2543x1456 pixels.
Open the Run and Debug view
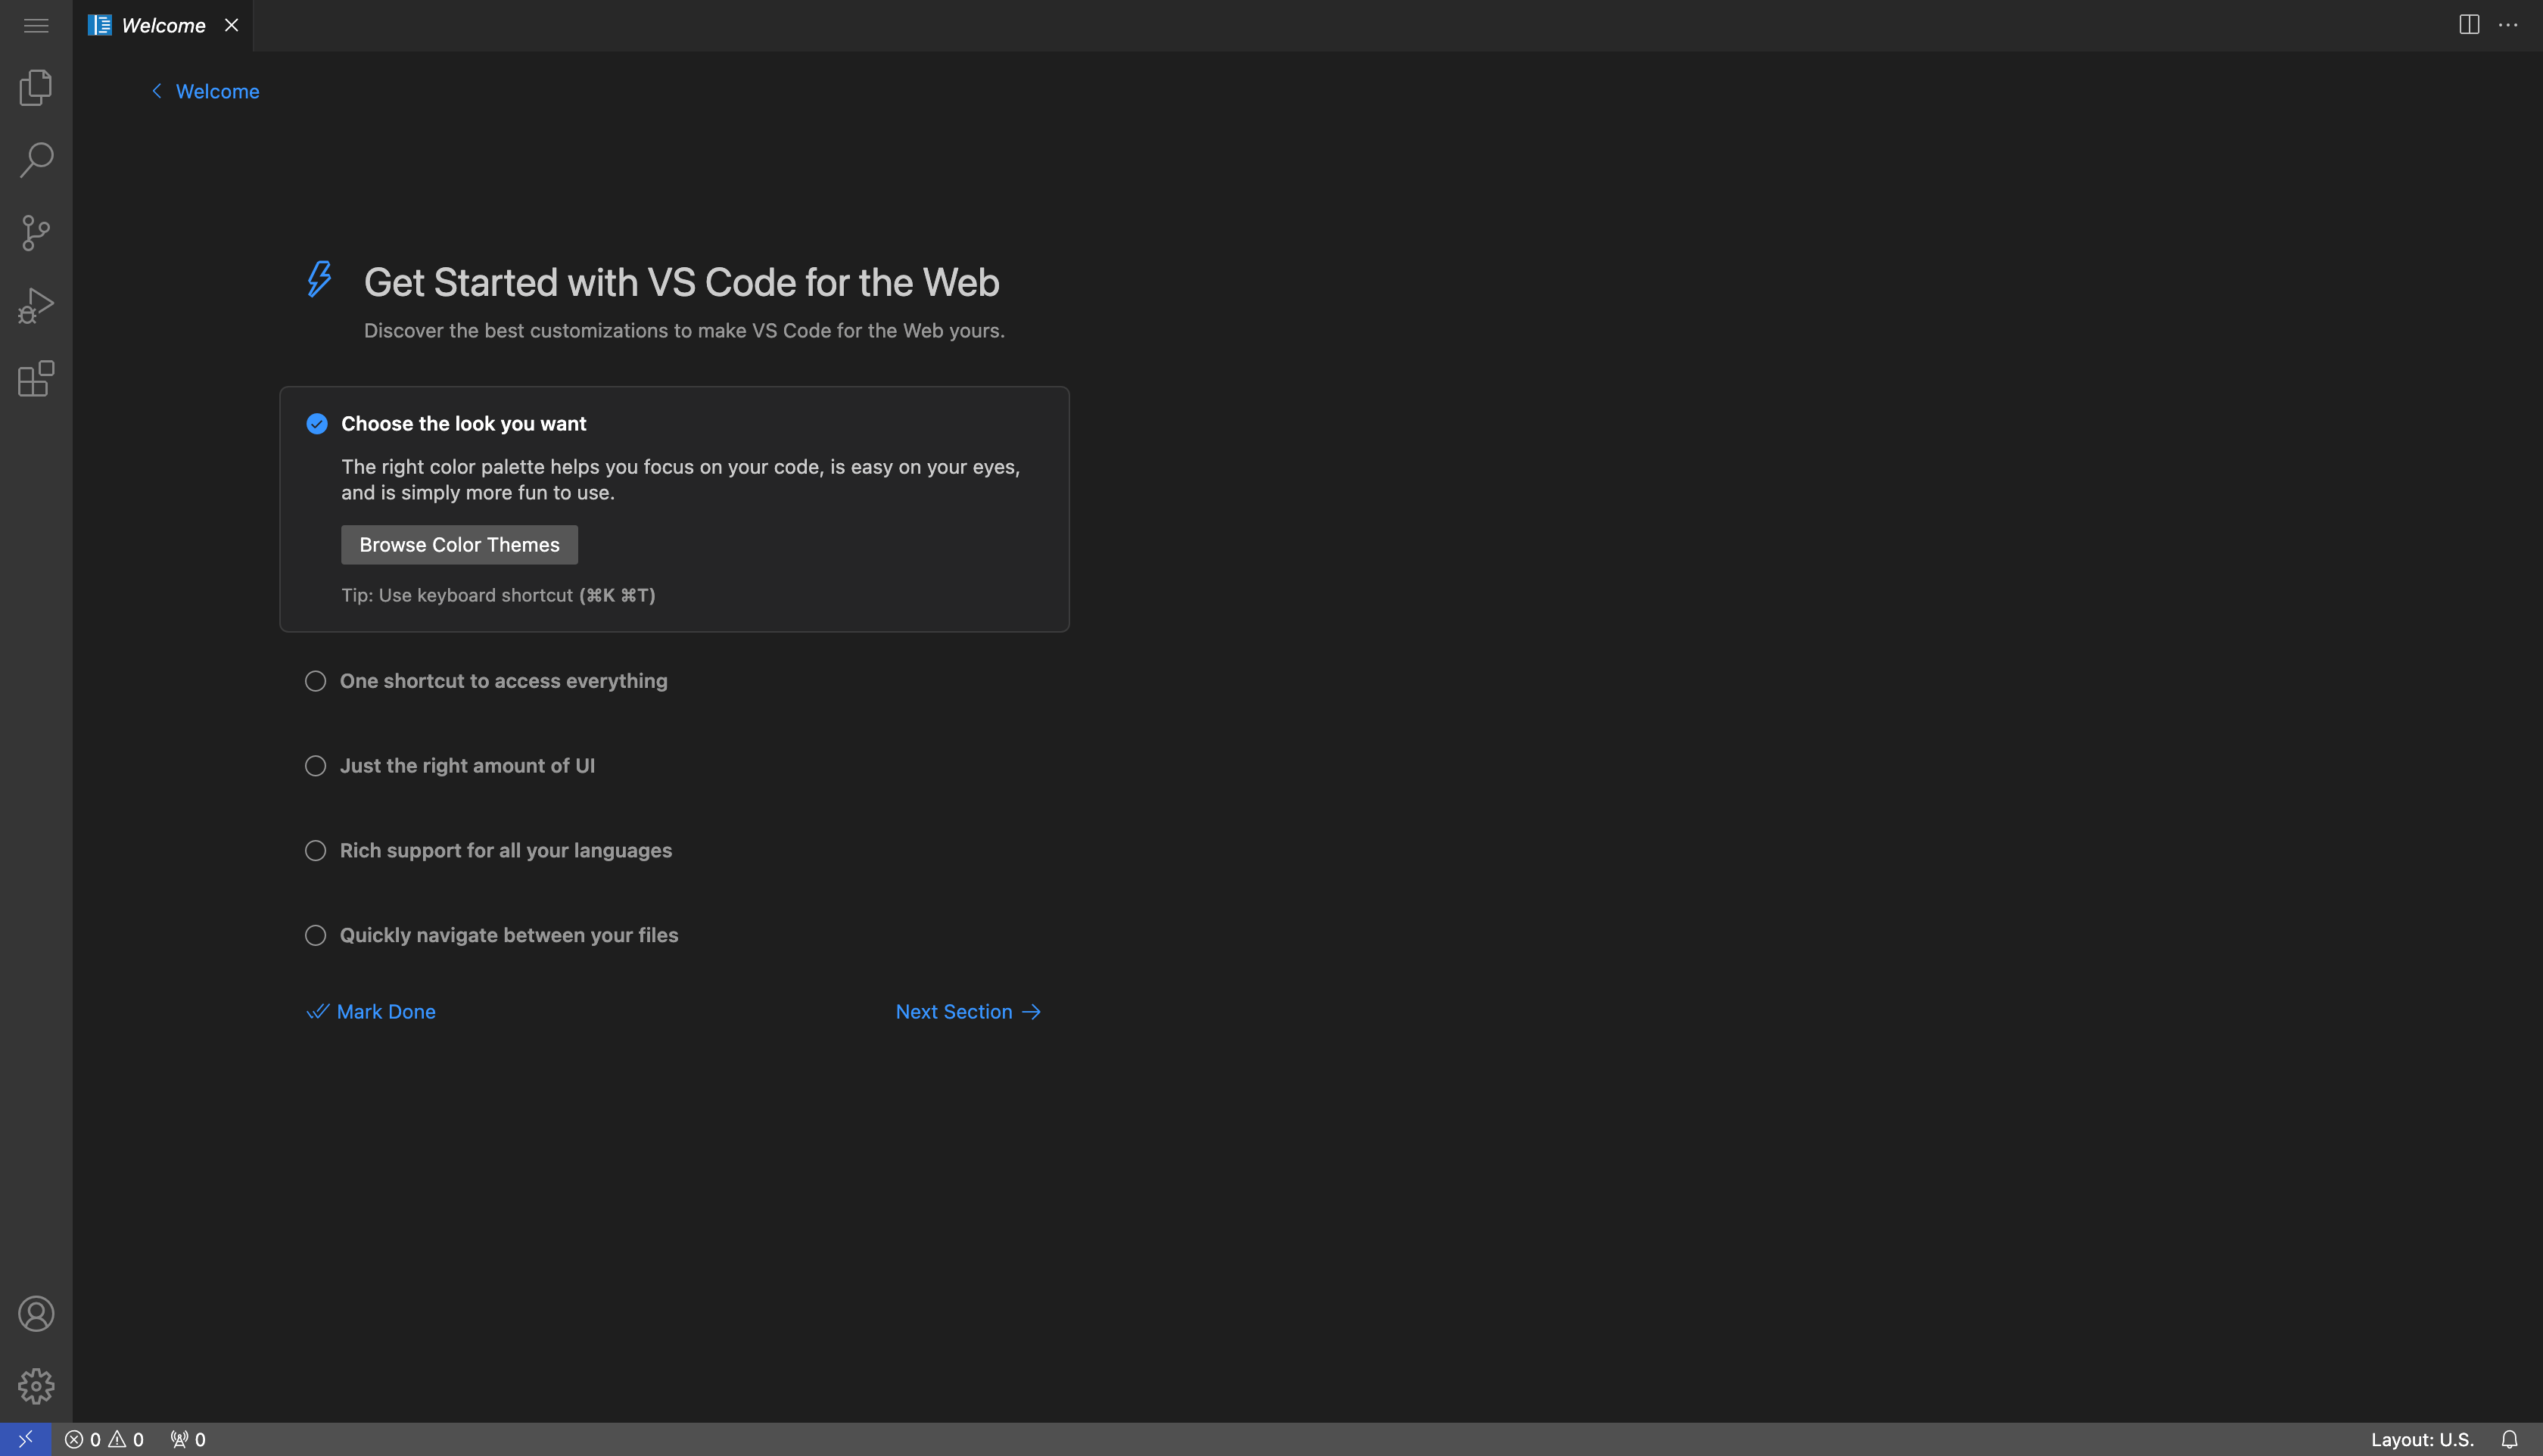36,306
